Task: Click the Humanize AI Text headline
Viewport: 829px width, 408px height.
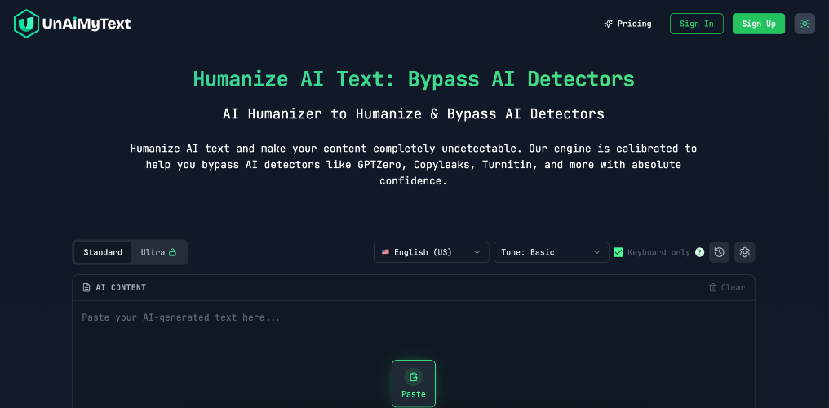Action: [x=414, y=79]
